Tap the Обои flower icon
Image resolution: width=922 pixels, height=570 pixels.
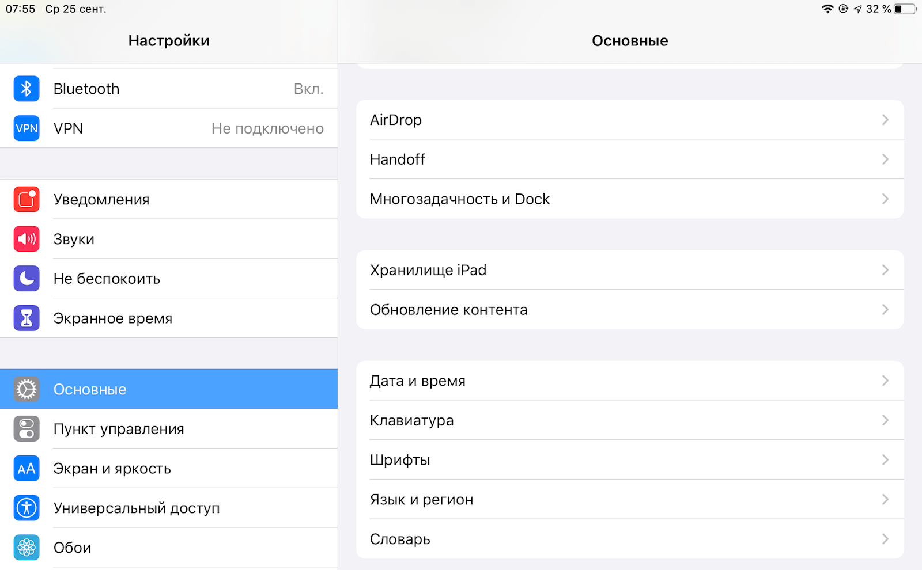(27, 548)
